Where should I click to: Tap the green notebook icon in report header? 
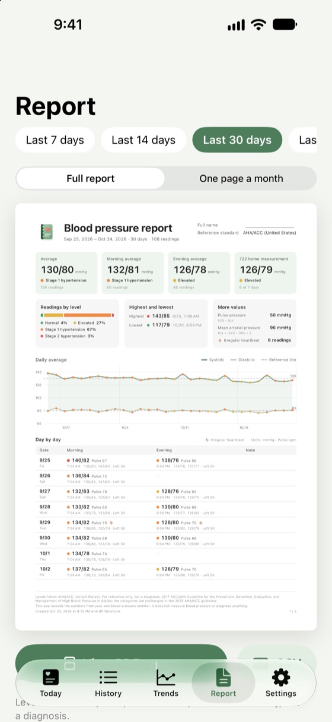(x=46, y=231)
